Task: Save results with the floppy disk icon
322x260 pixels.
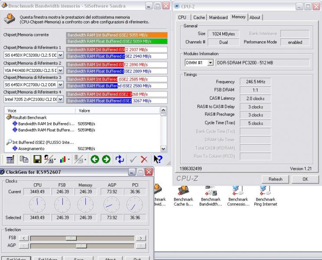Action: 37,159
